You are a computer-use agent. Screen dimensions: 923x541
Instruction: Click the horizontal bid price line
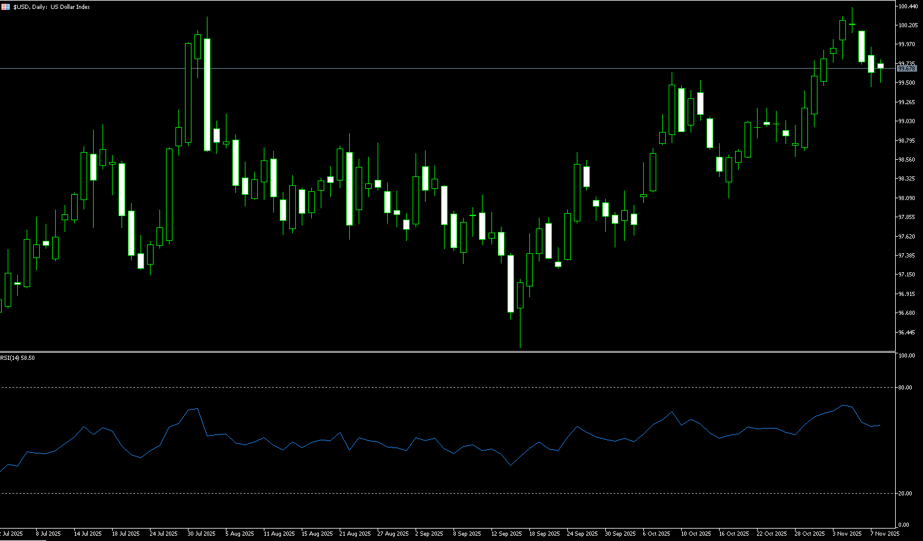pos(415,69)
